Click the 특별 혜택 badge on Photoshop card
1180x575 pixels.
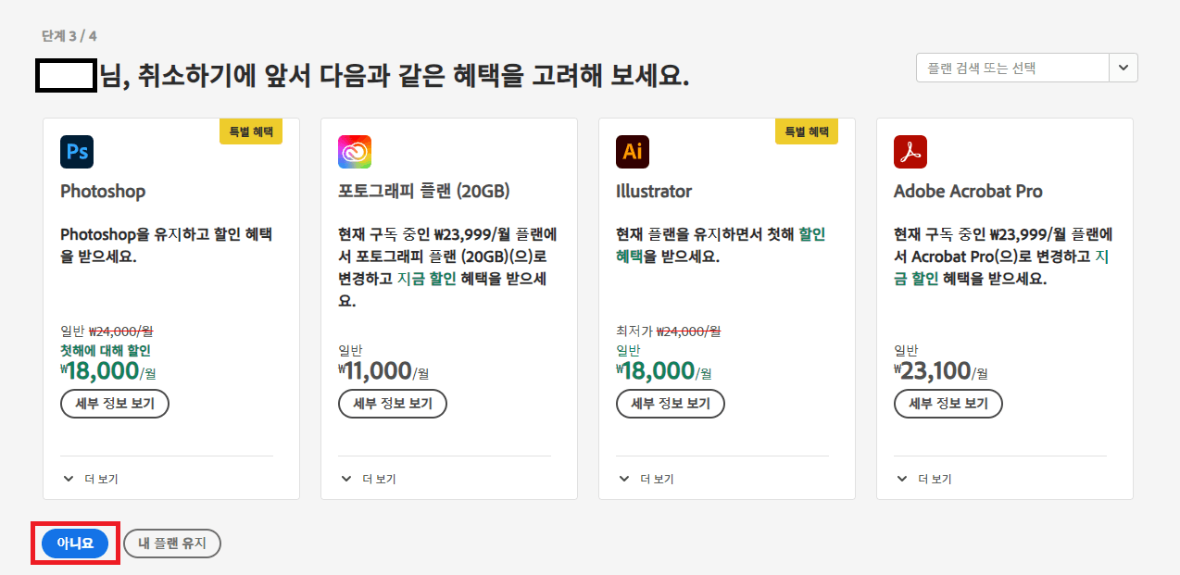point(250,131)
